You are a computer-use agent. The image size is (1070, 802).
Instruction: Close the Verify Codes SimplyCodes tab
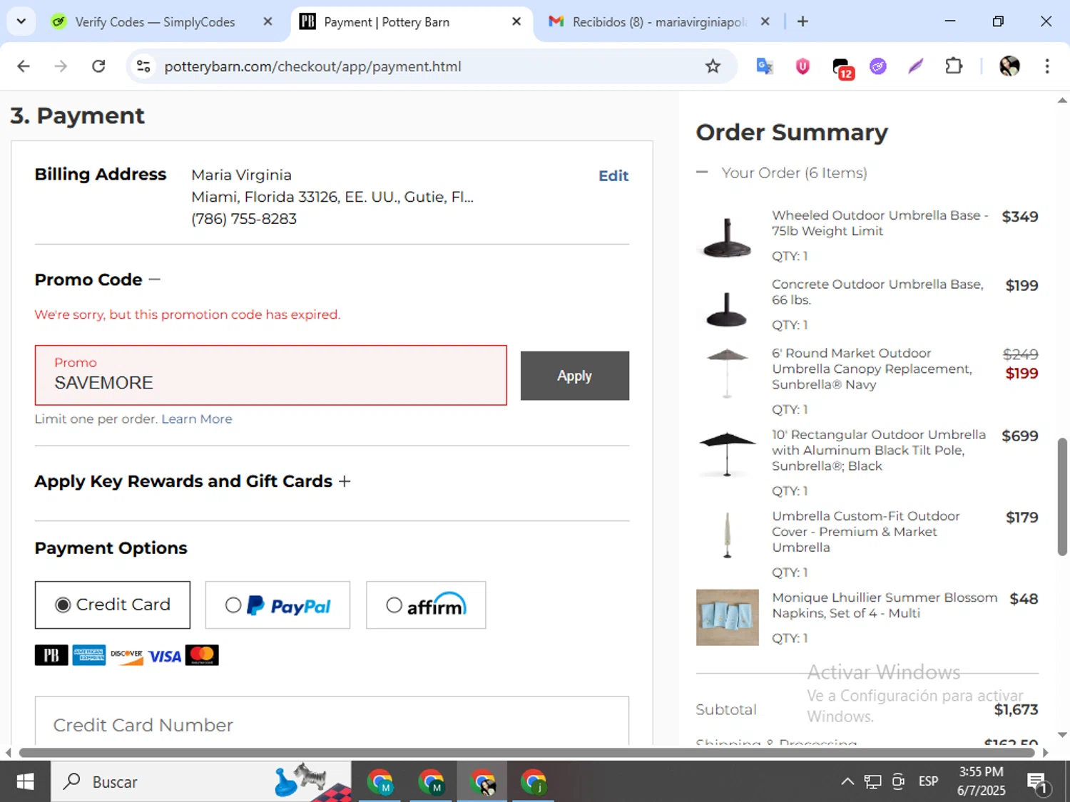(x=267, y=21)
